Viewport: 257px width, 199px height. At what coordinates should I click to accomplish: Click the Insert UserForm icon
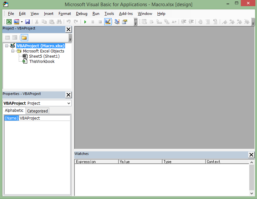coord(17,22)
